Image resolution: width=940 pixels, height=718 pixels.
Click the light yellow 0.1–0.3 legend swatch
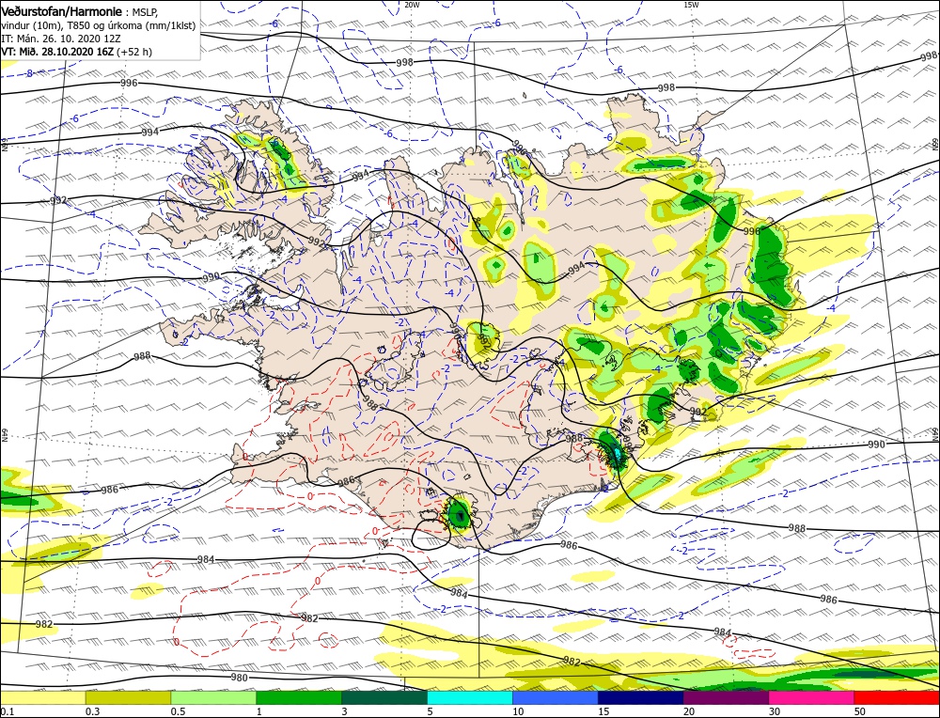point(42,697)
